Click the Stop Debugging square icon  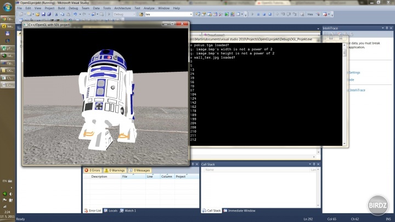264,14
